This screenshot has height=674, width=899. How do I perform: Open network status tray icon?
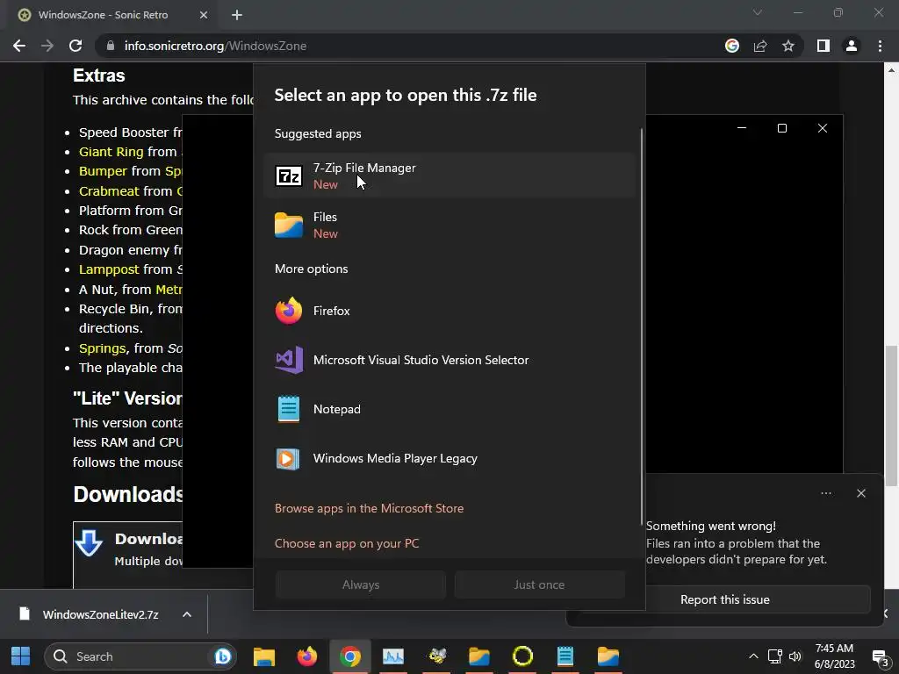pos(775,656)
